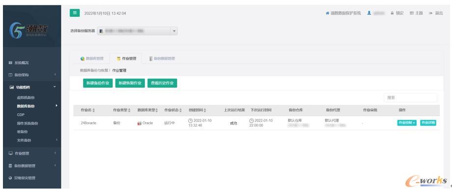Open the 作业控制 dropdown for 248oracle

point(407,123)
